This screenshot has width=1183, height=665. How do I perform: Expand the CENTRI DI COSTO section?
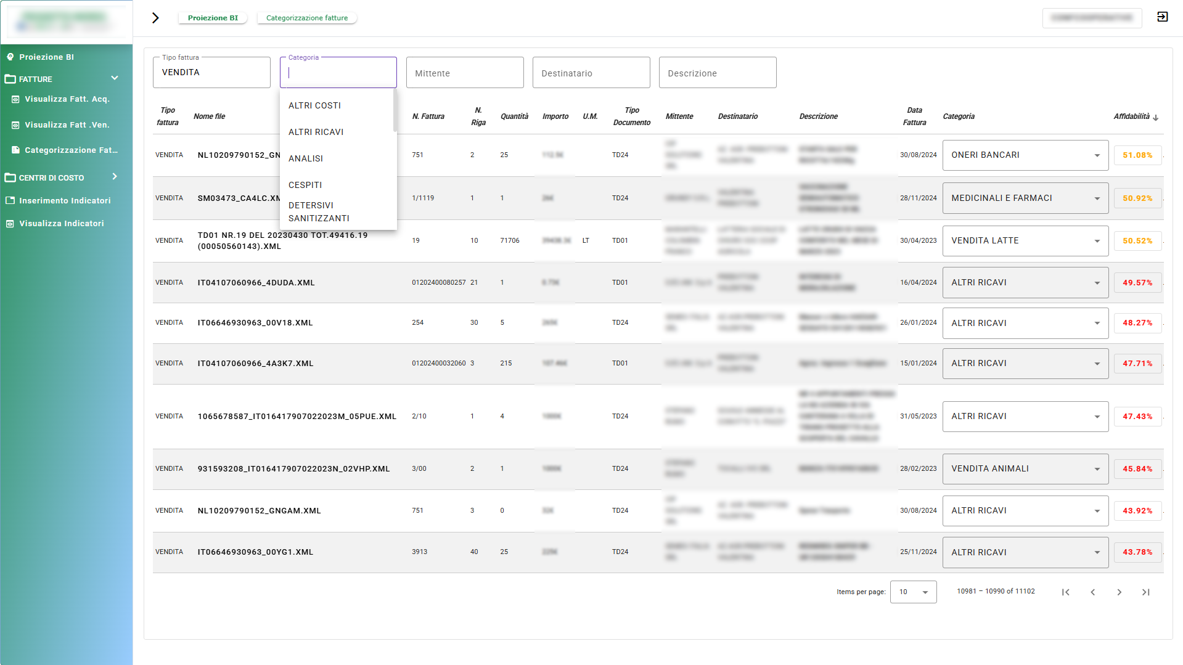coord(115,177)
